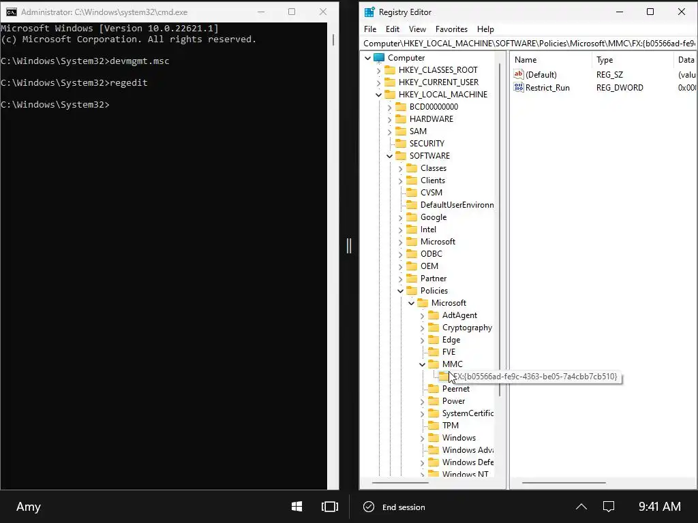The width and height of the screenshot is (698, 523).
Task: Select the FVE key folder icon
Action: click(x=434, y=352)
